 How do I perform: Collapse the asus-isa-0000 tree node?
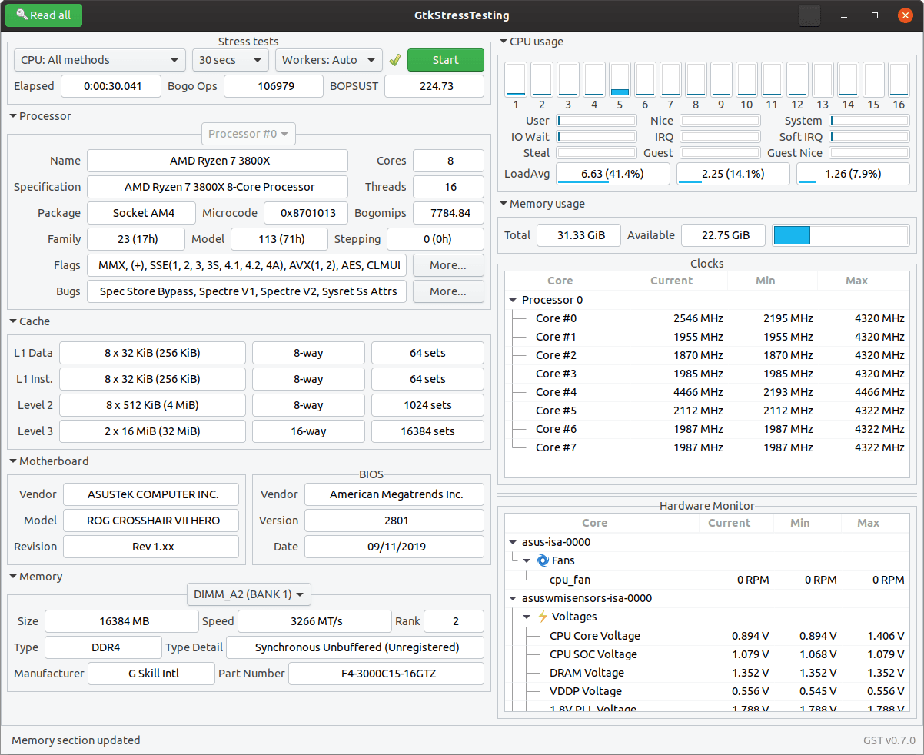click(x=513, y=542)
